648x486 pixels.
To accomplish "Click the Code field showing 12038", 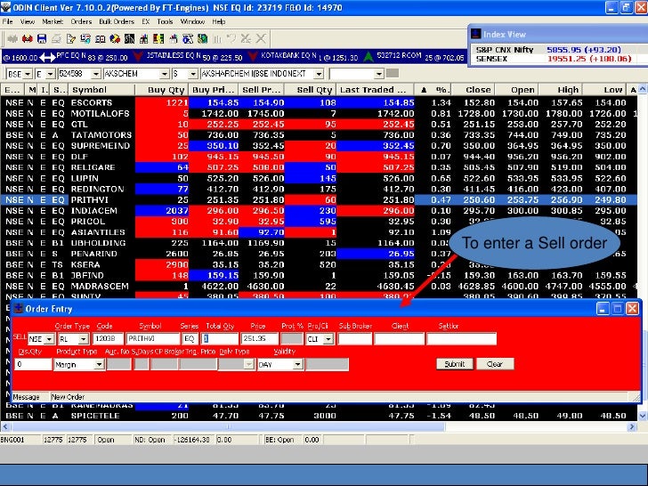I will 109,339.
